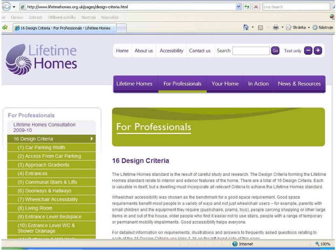
Task: Click arrow beside 16 Design Criteria sidebar item
Action: click(92, 139)
